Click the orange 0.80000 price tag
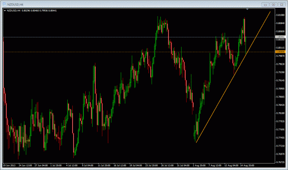This screenshot has width=288, height=170. pos(280,52)
